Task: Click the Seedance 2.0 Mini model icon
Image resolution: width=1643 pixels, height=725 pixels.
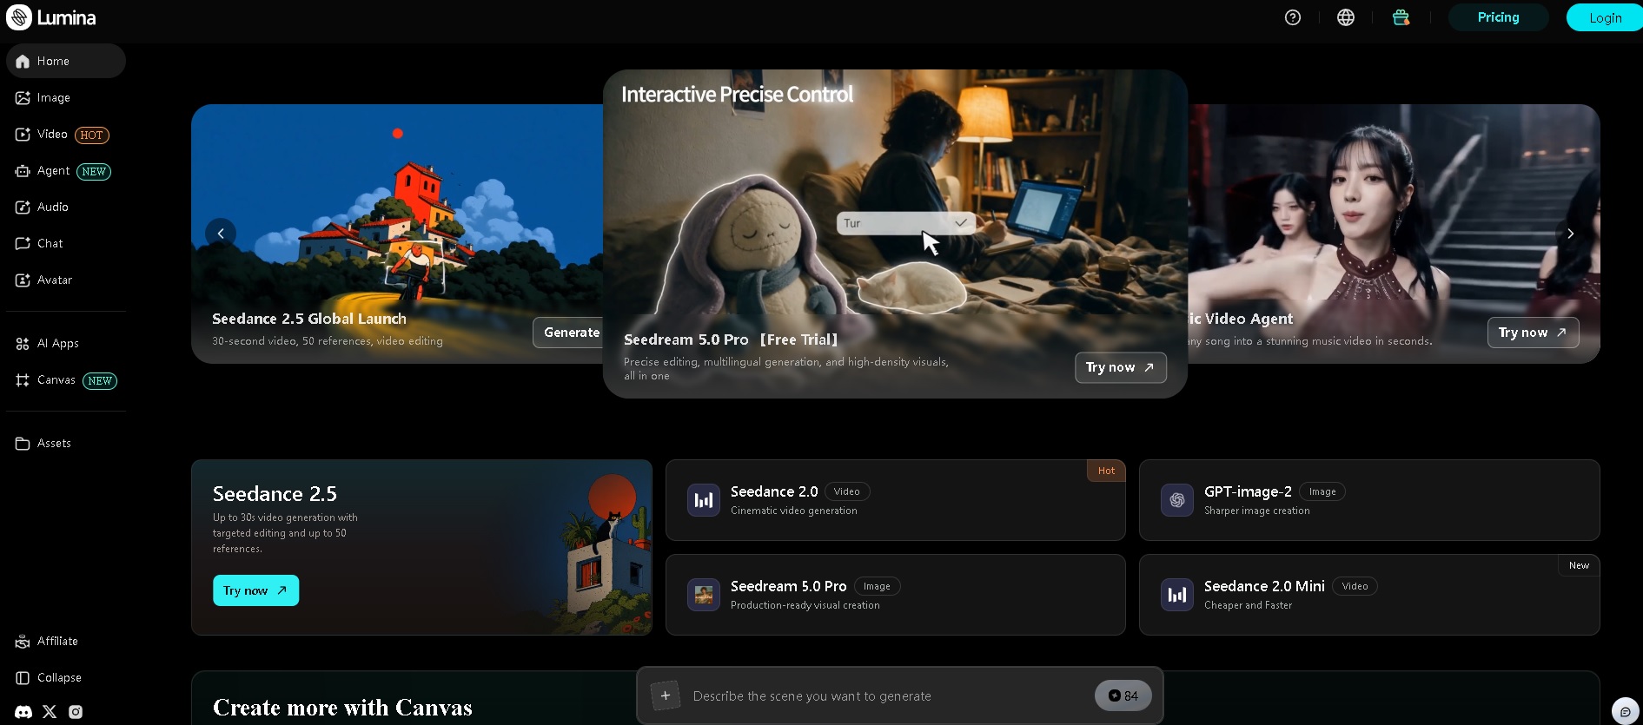Action: (1177, 595)
